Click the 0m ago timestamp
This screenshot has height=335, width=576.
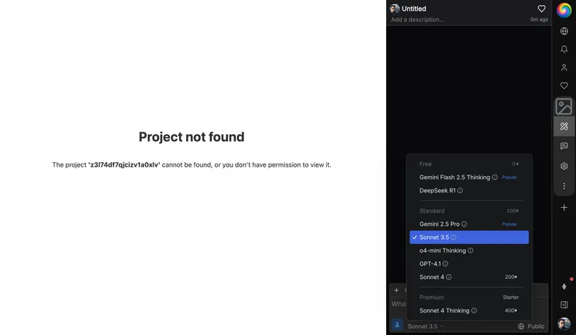(x=539, y=19)
